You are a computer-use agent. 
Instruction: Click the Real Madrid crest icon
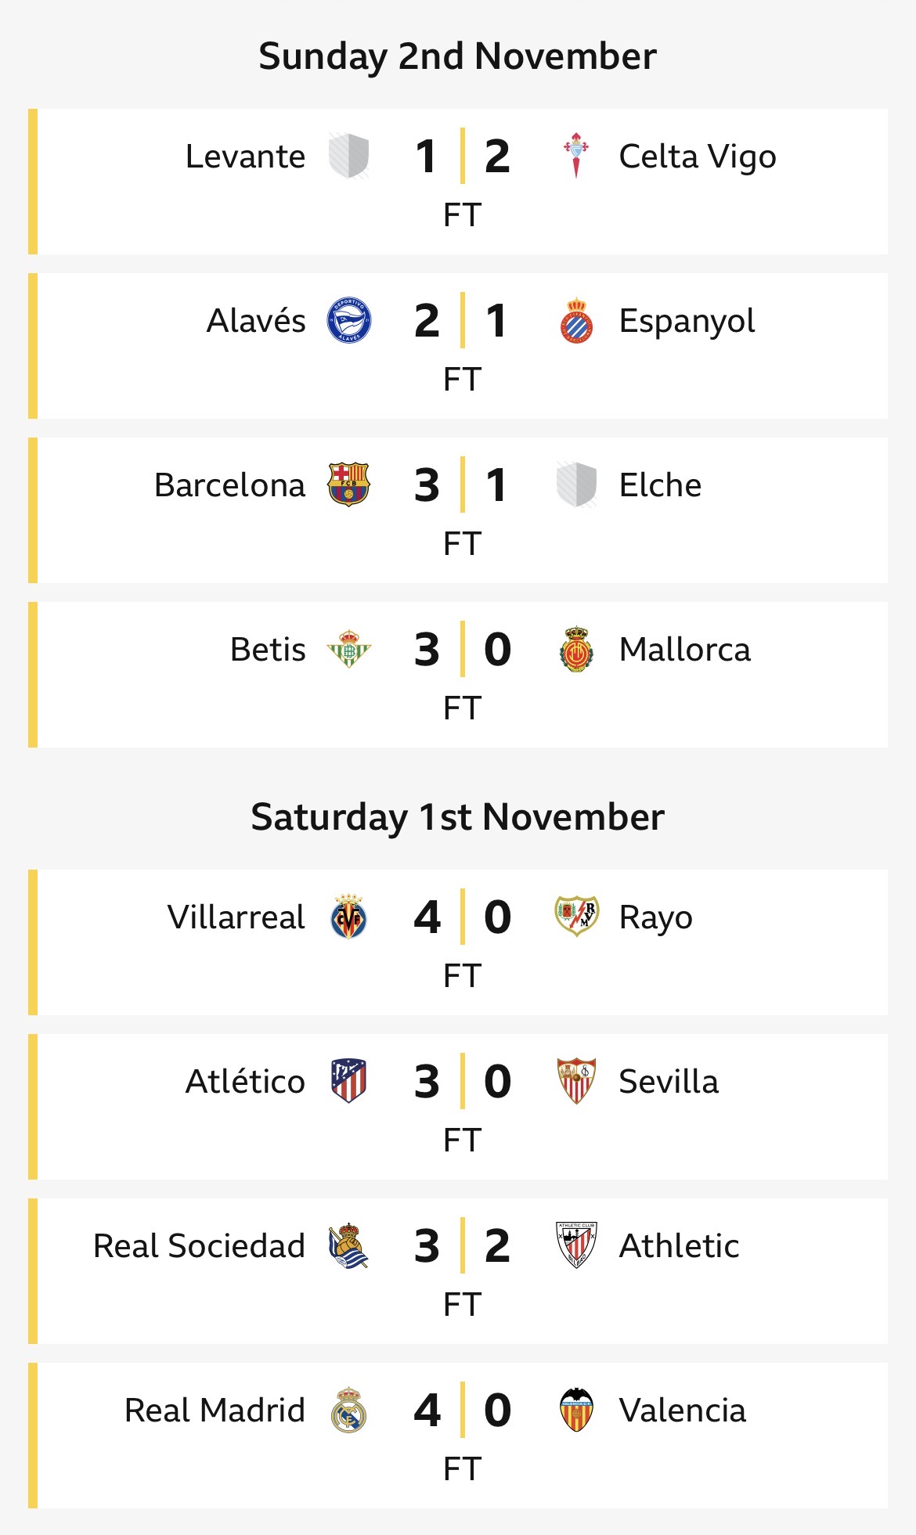click(x=348, y=1410)
